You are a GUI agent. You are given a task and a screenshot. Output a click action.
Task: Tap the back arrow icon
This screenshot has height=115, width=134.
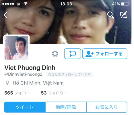tap(5, 15)
